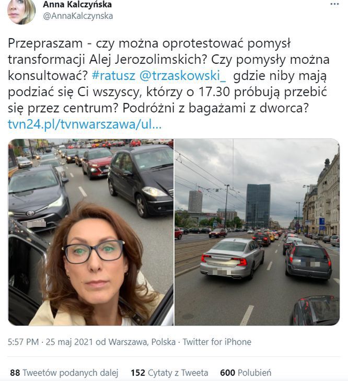Click the red car in left photo

tap(97, 163)
